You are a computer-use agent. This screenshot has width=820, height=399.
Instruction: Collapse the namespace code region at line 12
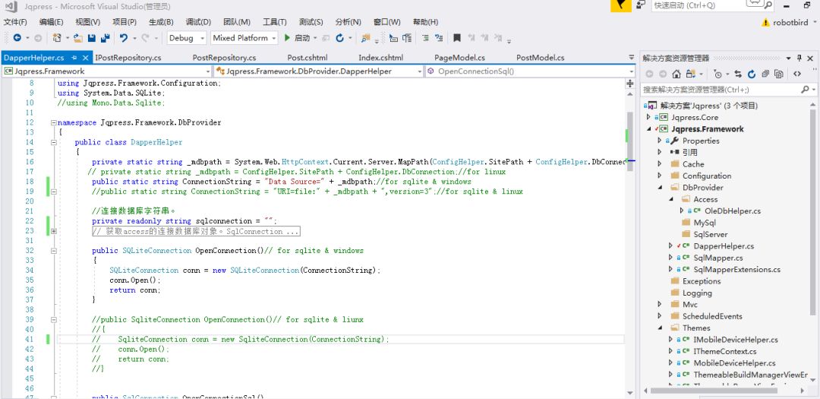(x=53, y=122)
